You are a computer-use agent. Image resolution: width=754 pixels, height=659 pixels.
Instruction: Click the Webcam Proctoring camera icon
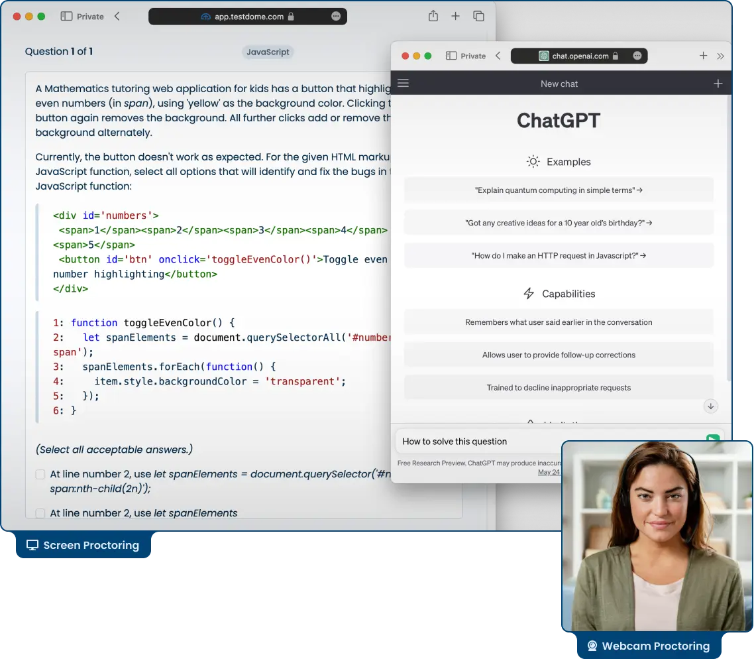click(x=592, y=645)
